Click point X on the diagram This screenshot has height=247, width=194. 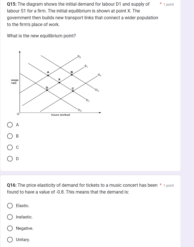(x=59, y=82)
